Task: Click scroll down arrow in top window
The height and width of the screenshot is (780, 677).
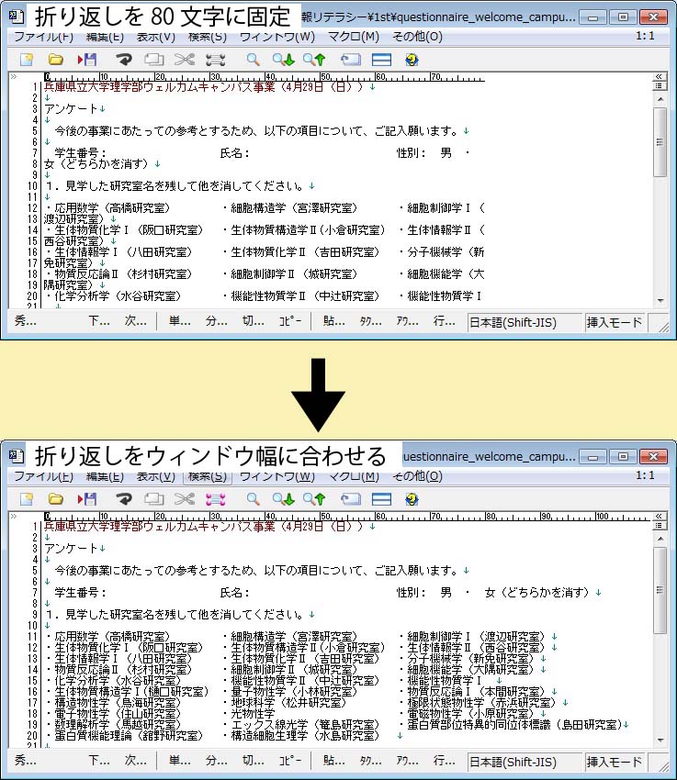Action: 660,300
